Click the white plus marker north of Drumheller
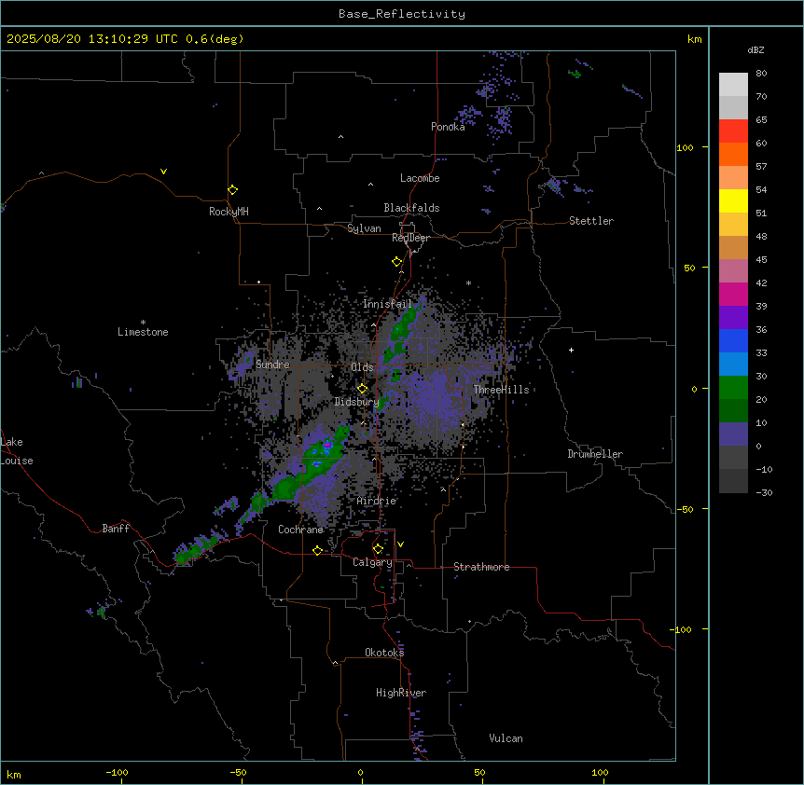Image resolution: width=804 pixels, height=785 pixels. [571, 350]
